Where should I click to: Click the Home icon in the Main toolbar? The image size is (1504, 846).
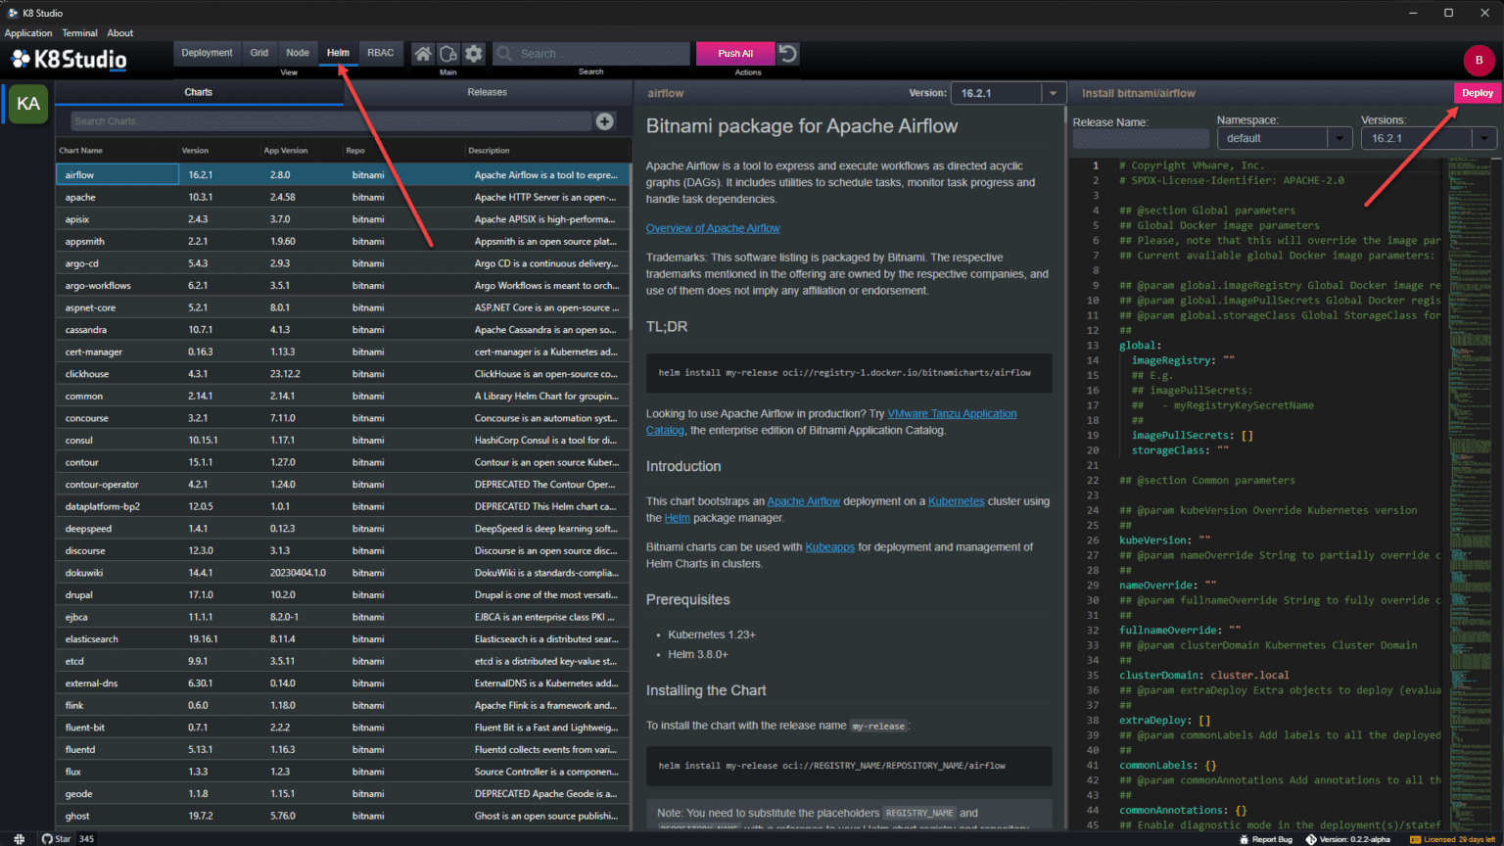425,54
